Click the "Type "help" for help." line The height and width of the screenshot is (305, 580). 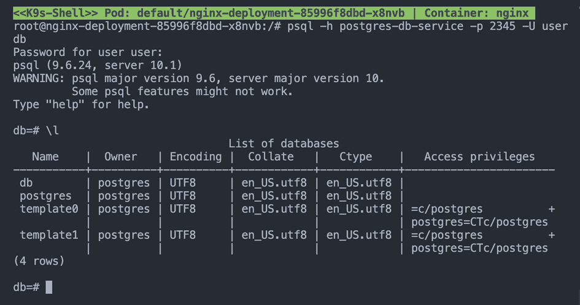pos(82,104)
